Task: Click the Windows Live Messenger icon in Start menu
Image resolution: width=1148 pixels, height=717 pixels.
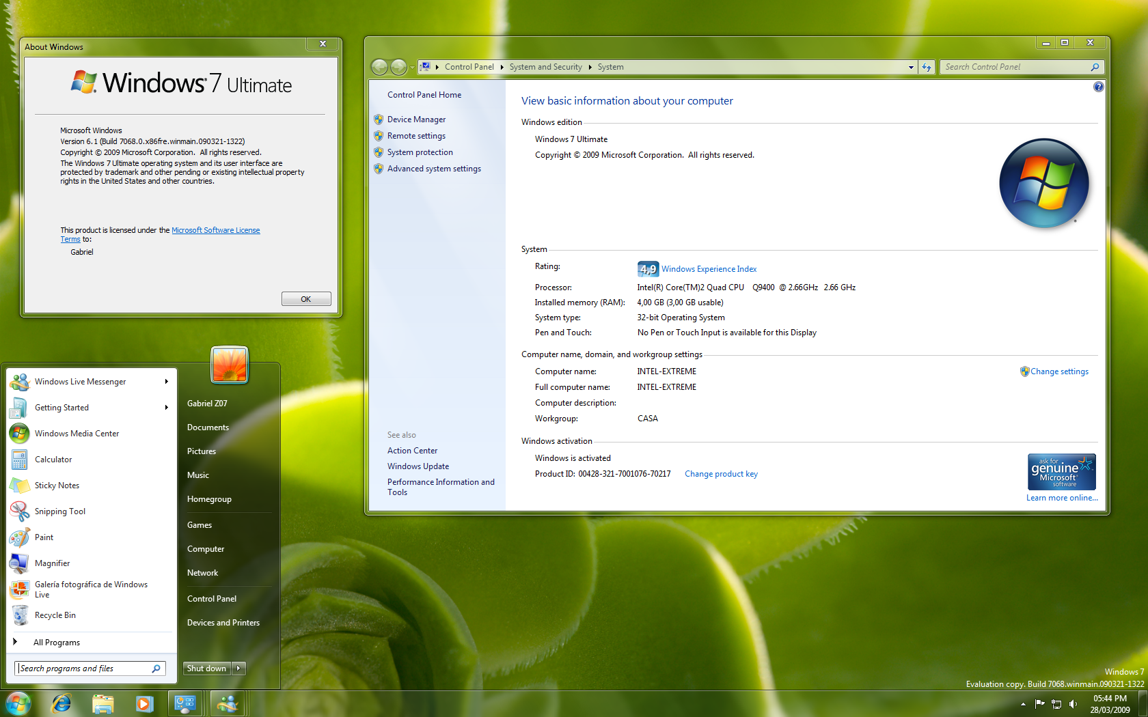Action: click(19, 382)
